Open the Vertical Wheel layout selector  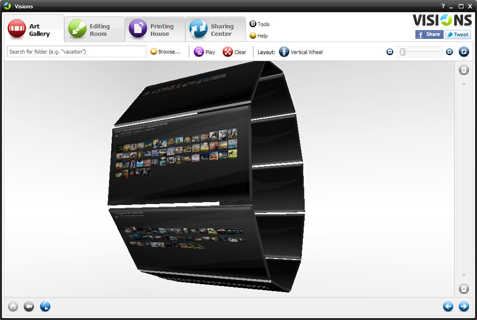(301, 52)
